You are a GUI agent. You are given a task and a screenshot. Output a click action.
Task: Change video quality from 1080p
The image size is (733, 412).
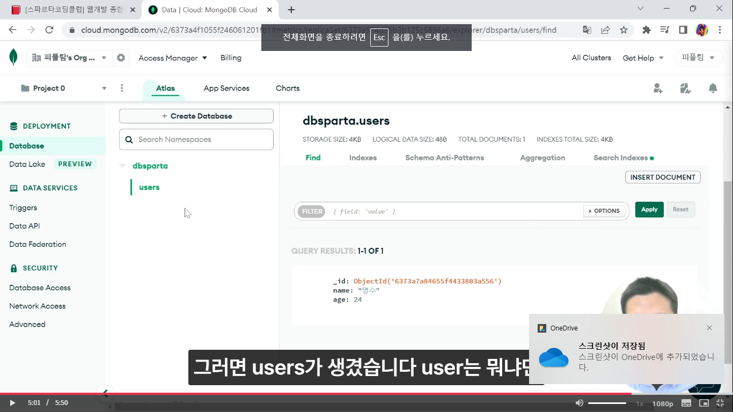[663, 403]
